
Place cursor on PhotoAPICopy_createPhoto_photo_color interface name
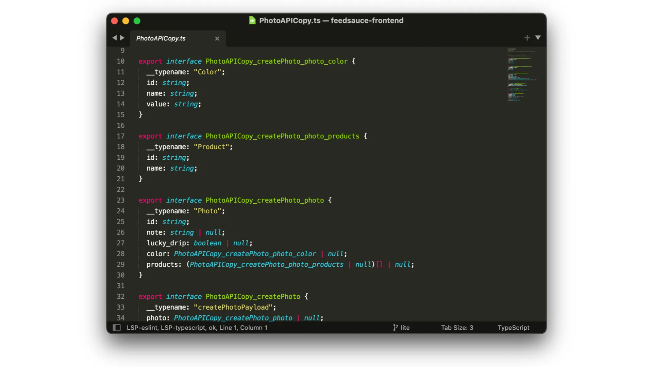pos(276,61)
